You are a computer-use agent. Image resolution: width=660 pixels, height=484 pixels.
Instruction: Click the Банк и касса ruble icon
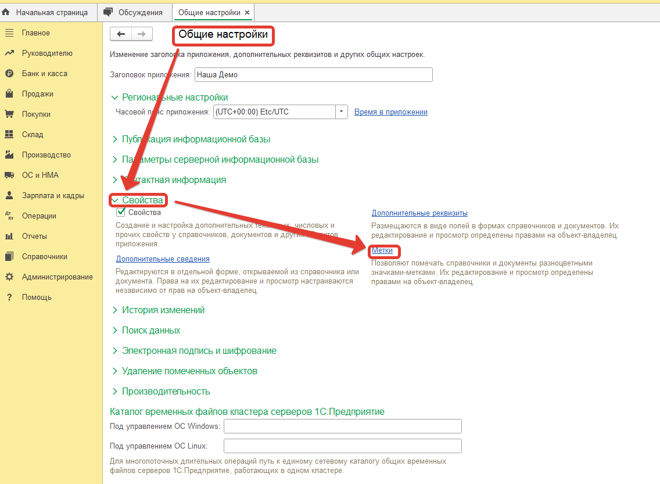(9, 74)
